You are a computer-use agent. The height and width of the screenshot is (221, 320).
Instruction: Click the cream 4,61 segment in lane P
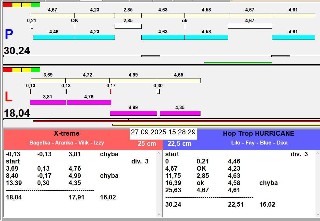[293, 15]
